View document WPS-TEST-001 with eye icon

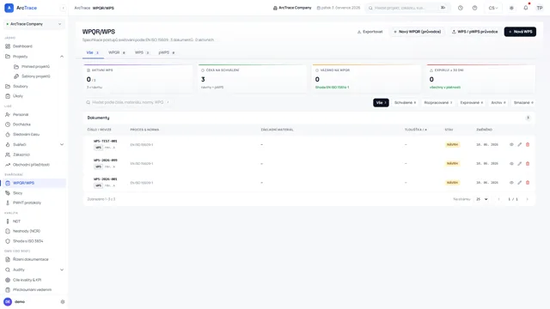(x=511, y=144)
